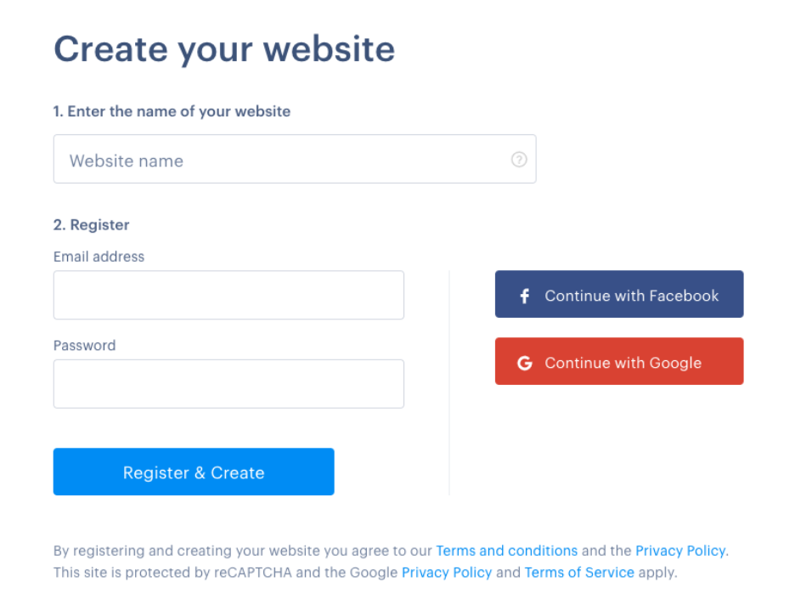Screen dimensions: 795x599
Task: Click the "f" icon on the Facebook button
Action: [524, 294]
